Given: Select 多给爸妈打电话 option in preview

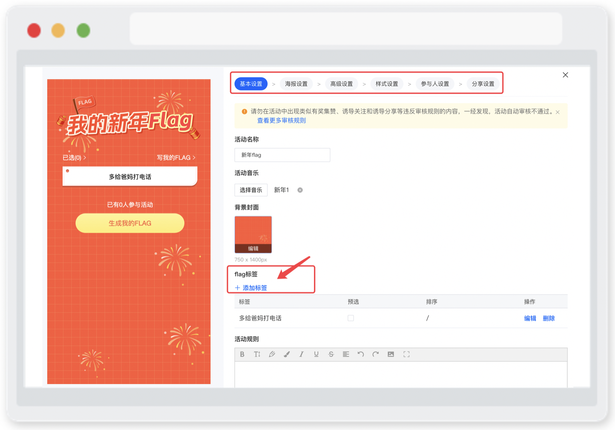Looking at the screenshot, I should pyautogui.click(x=130, y=177).
